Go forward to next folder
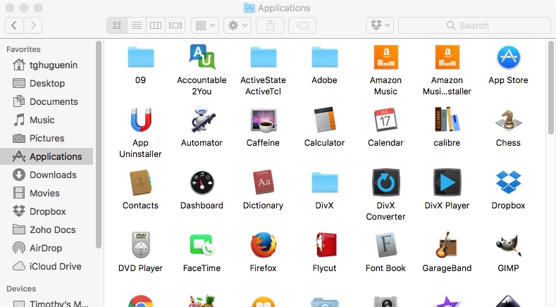 [x=33, y=25]
